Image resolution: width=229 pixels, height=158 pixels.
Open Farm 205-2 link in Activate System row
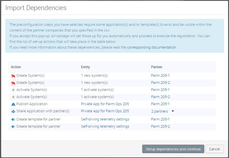tap(160, 97)
